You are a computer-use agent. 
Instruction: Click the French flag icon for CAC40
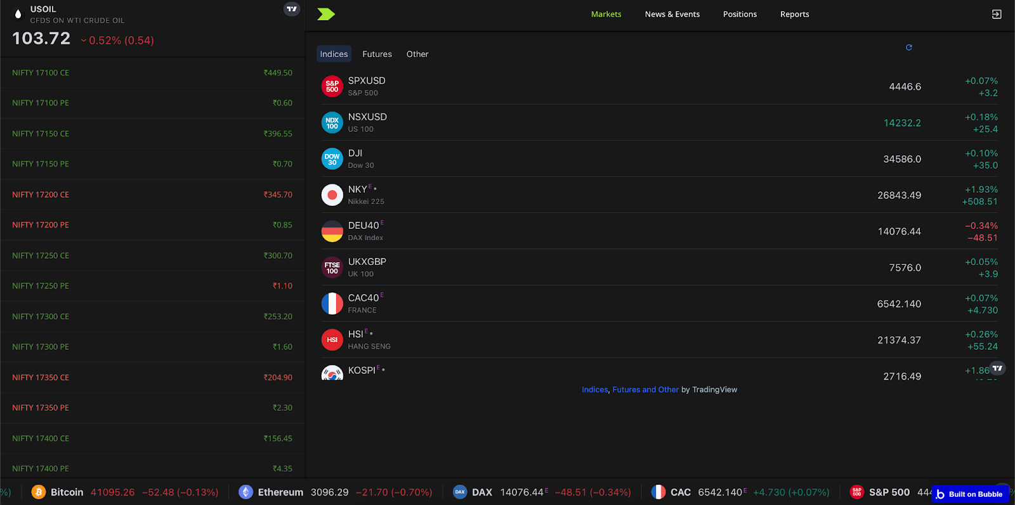coord(332,304)
